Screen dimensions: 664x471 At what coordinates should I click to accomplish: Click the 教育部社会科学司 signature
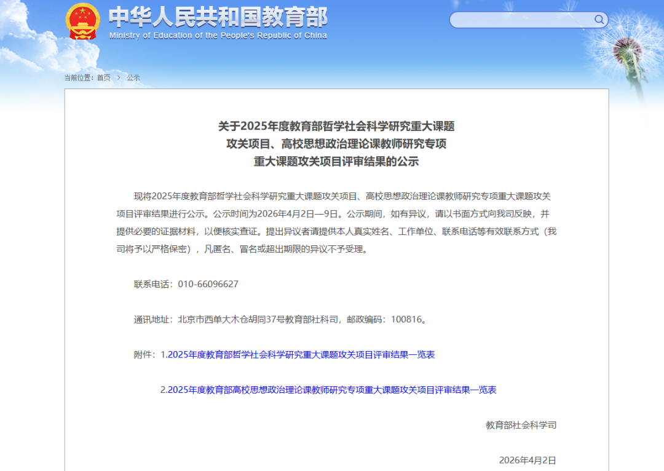point(521,425)
